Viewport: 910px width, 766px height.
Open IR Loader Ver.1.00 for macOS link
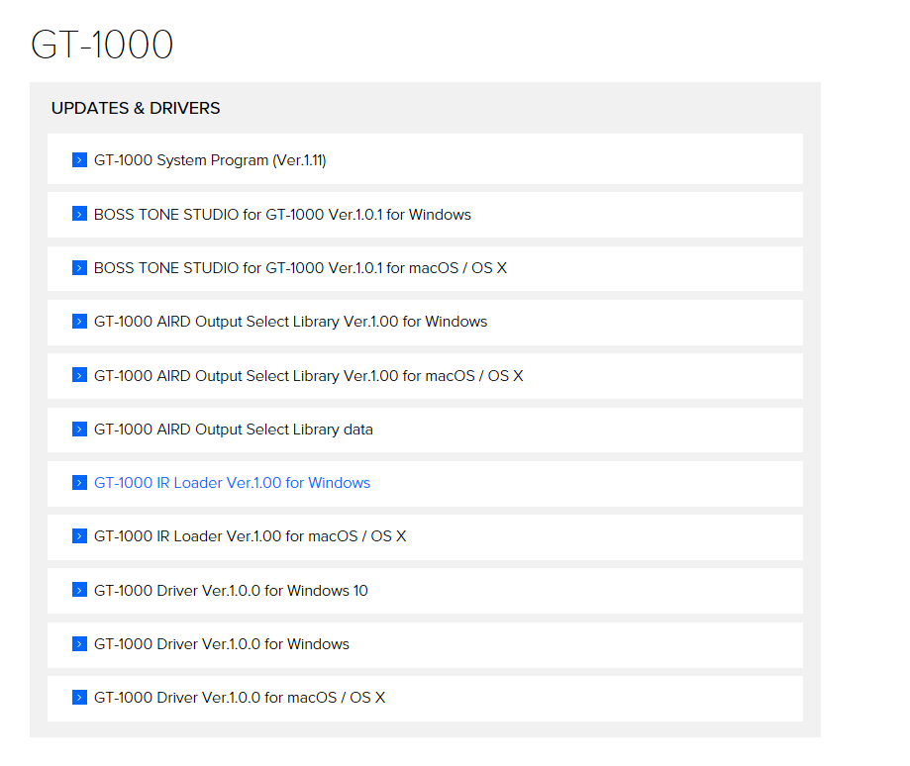coord(251,536)
